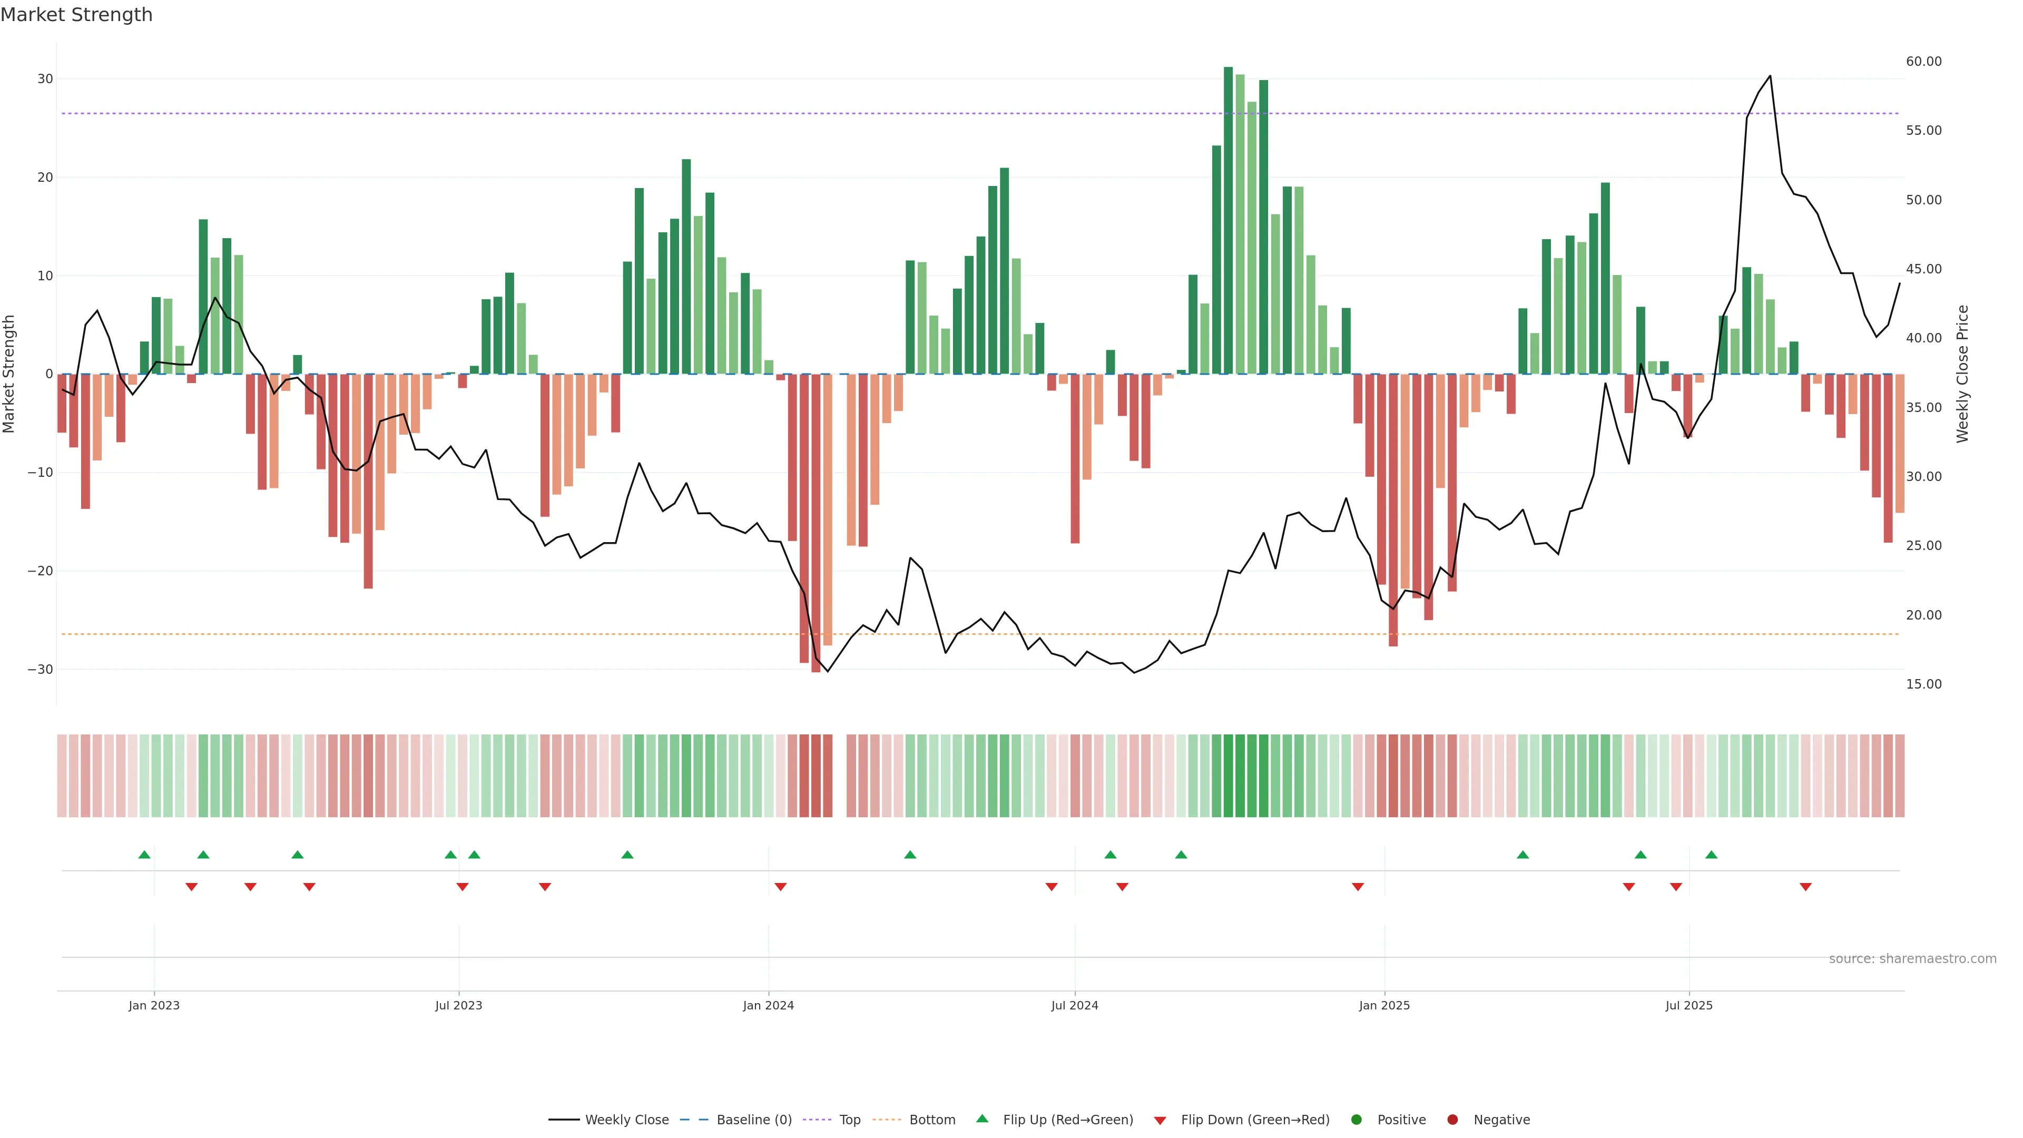This screenshot has height=1138, width=2023.
Task: Click the Jan 2025 x-axis label
Action: click(x=1384, y=1005)
